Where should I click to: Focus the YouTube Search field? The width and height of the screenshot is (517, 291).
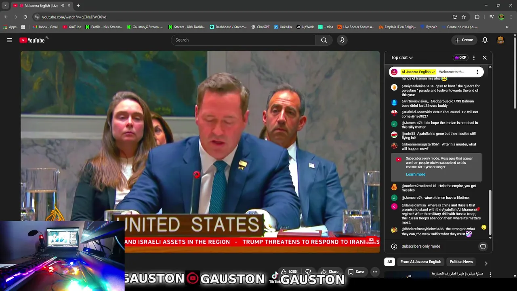coord(244,40)
